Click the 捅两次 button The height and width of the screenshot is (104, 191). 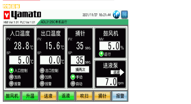[80, 70]
